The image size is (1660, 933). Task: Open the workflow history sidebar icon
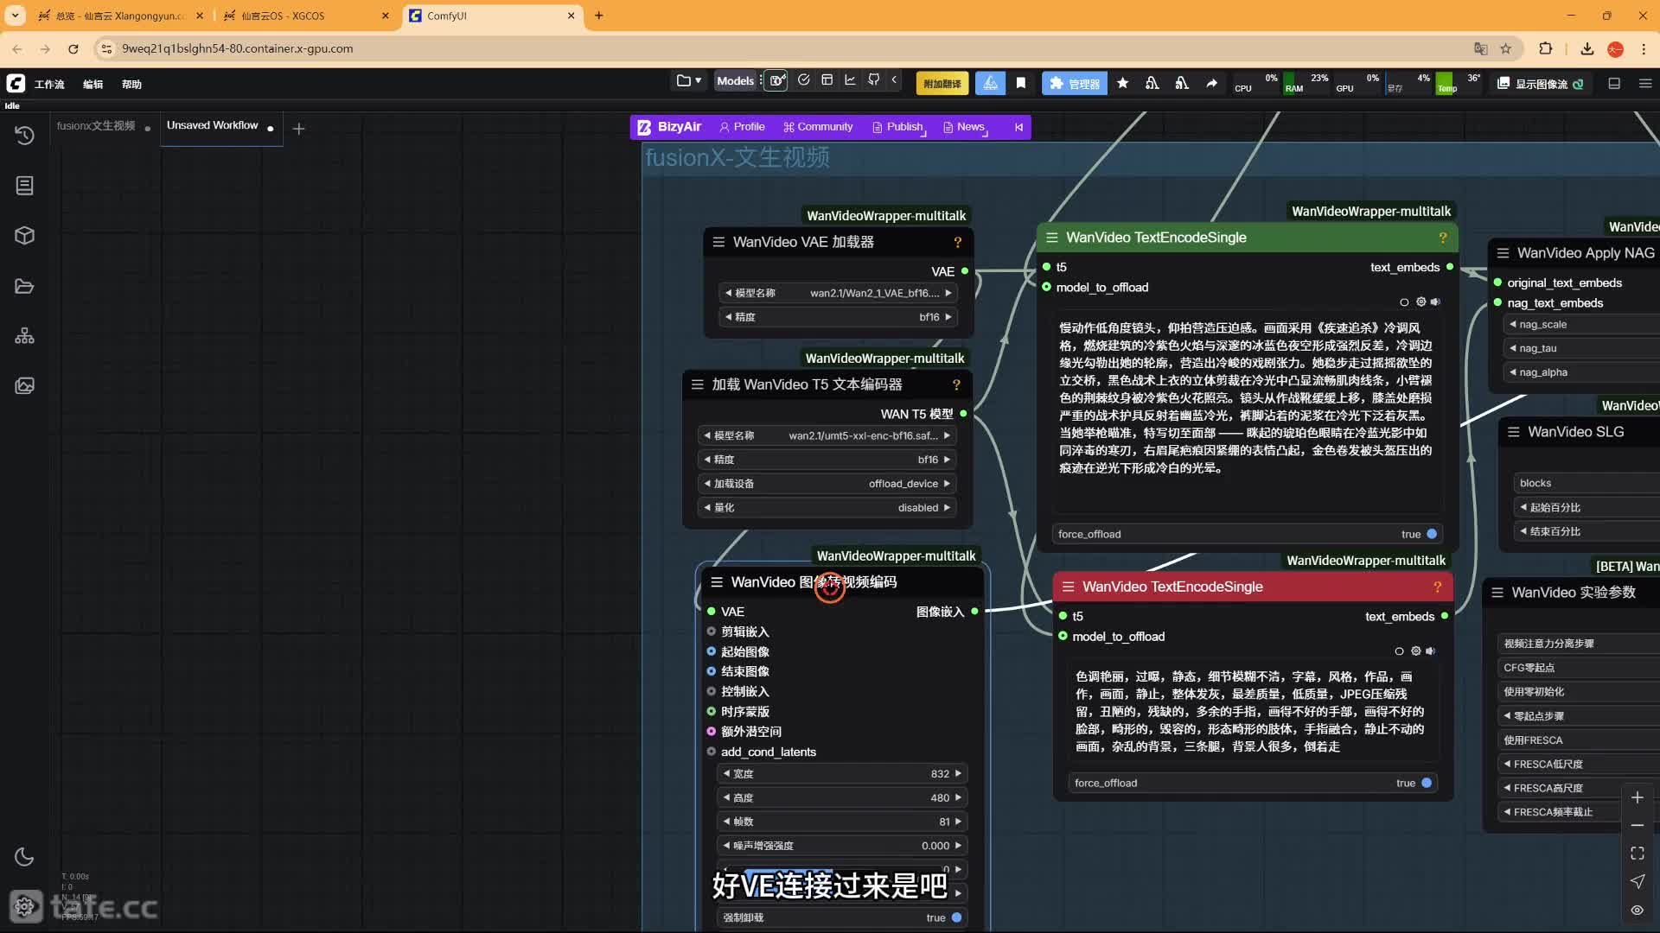(24, 136)
